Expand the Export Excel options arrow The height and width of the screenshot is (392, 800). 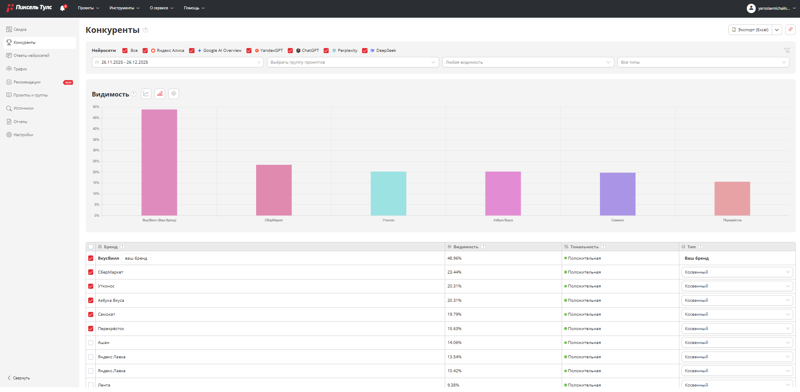pos(777,30)
